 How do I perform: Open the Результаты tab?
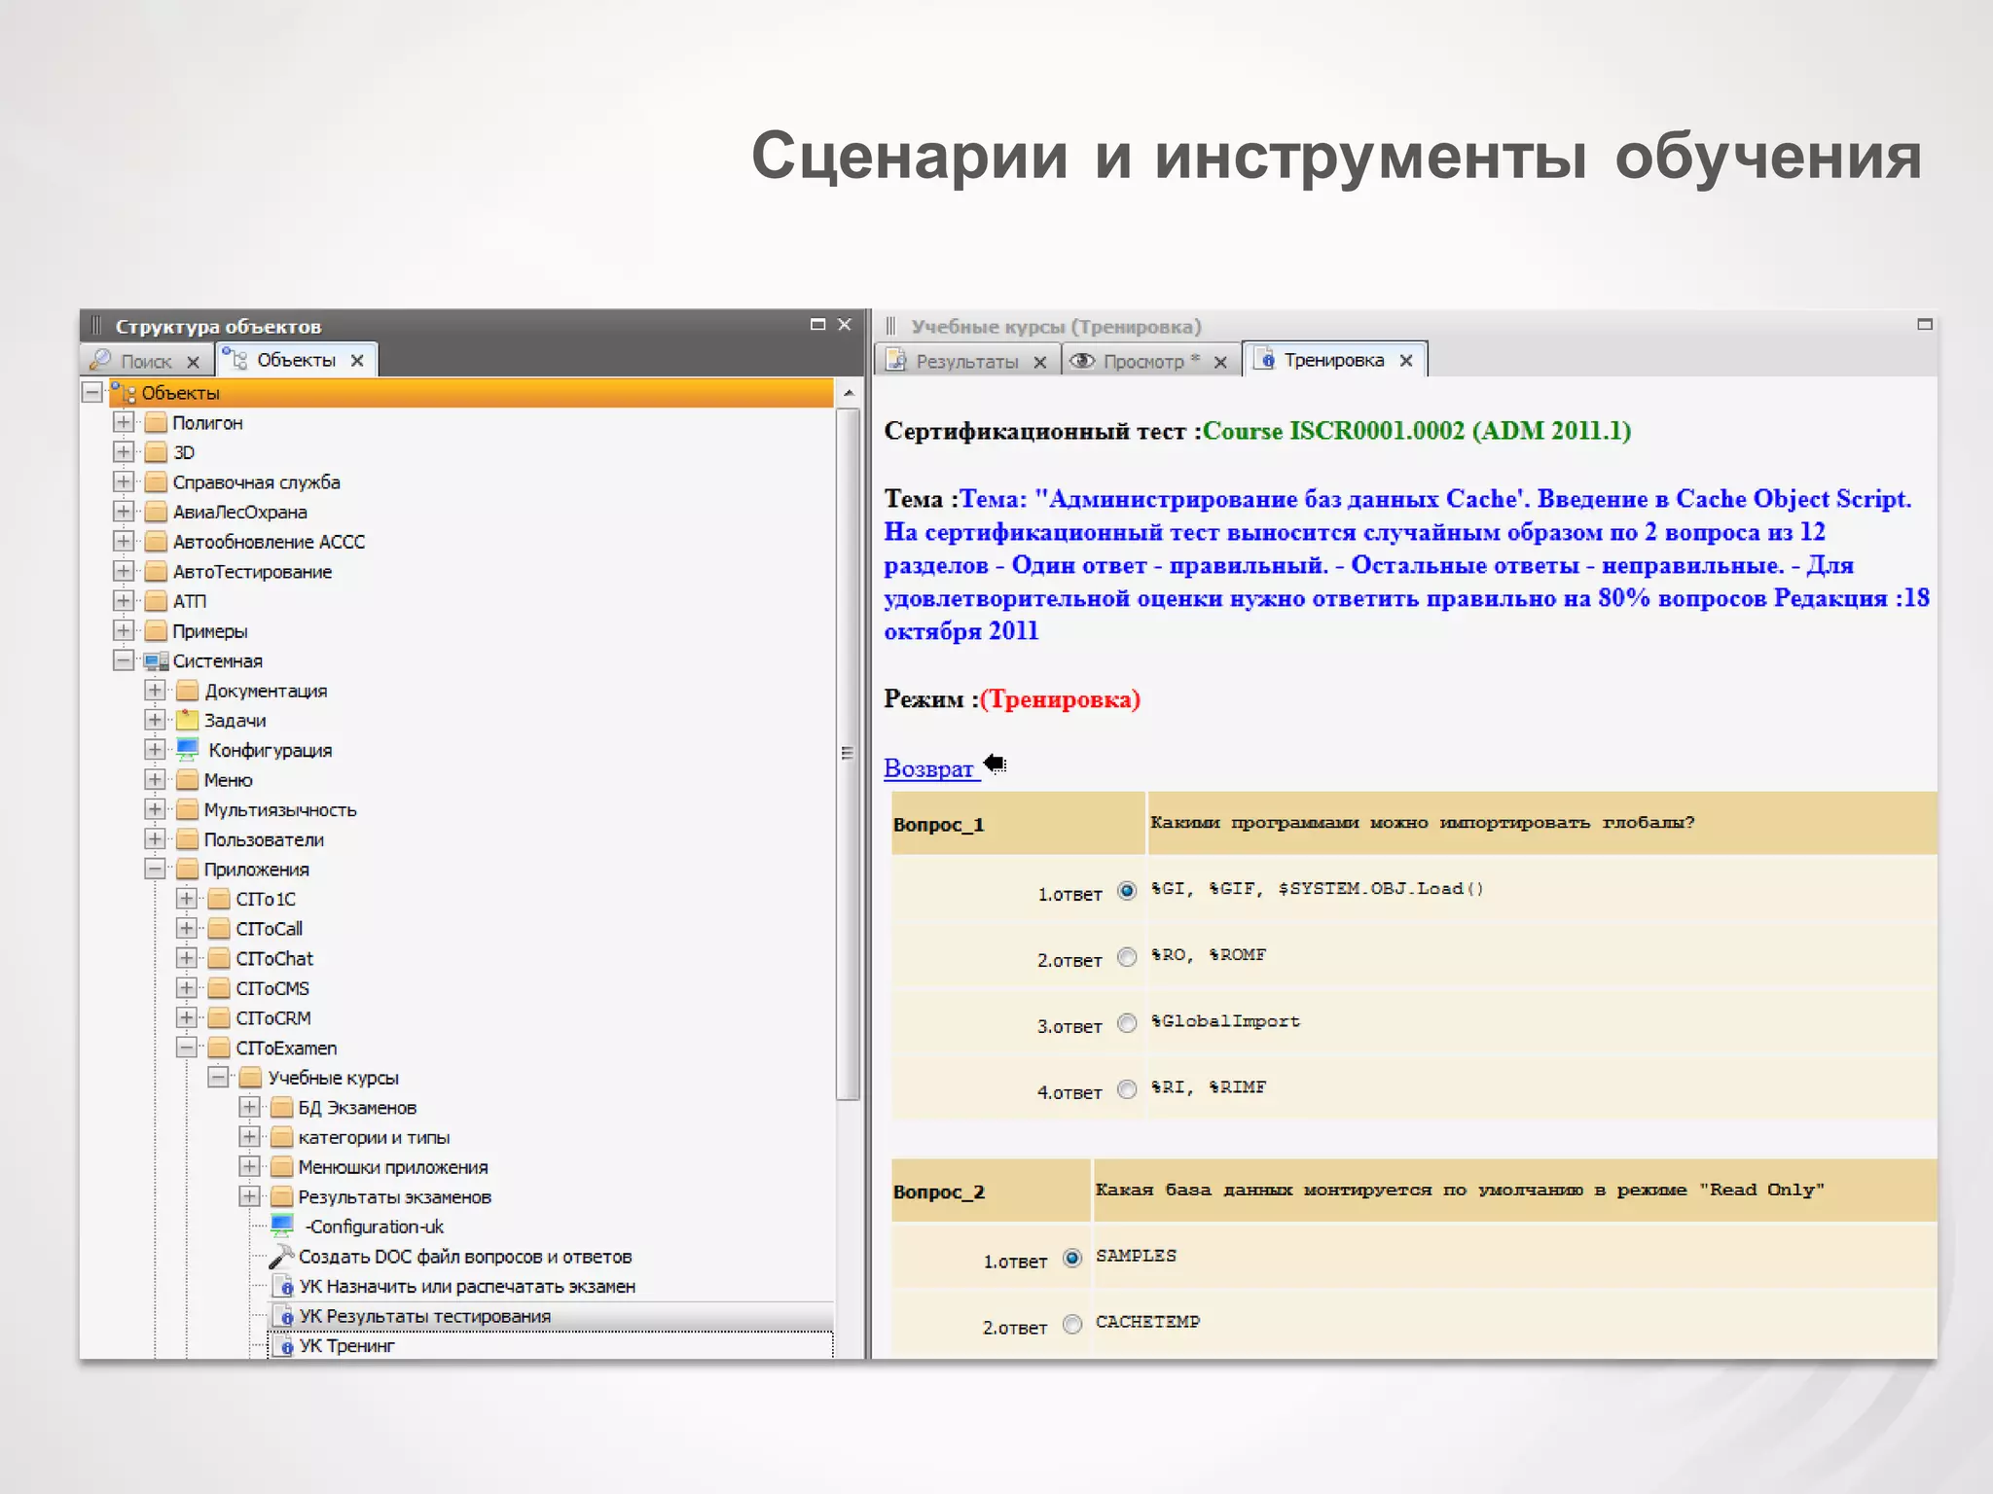966,361
